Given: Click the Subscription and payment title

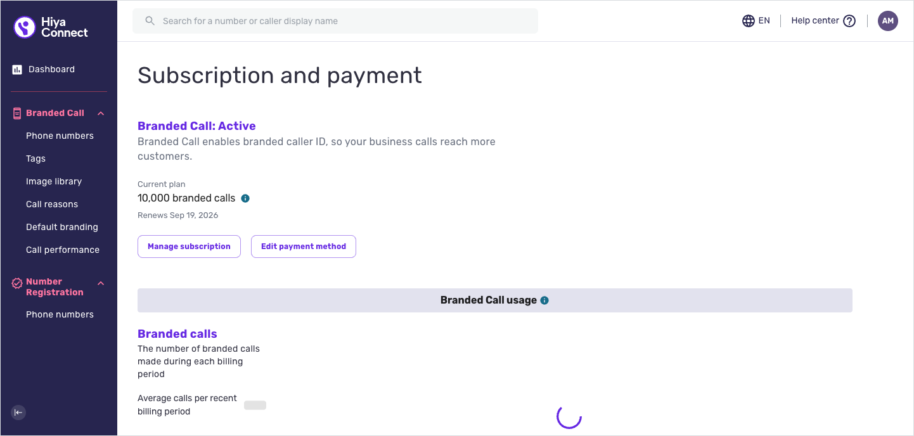Looking at the screenshot, I should 280,75.
